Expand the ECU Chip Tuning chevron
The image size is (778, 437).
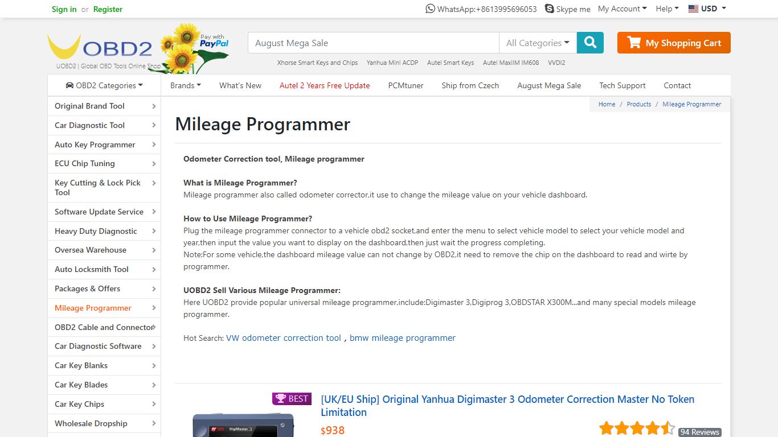coord(154,163)
